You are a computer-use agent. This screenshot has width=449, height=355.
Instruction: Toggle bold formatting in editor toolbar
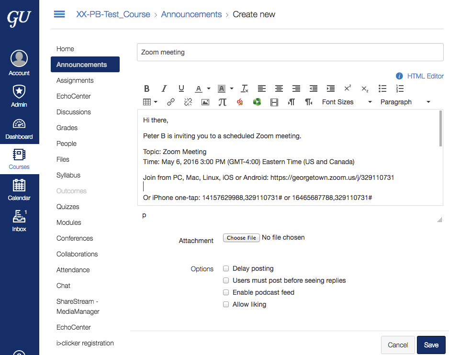147,89
